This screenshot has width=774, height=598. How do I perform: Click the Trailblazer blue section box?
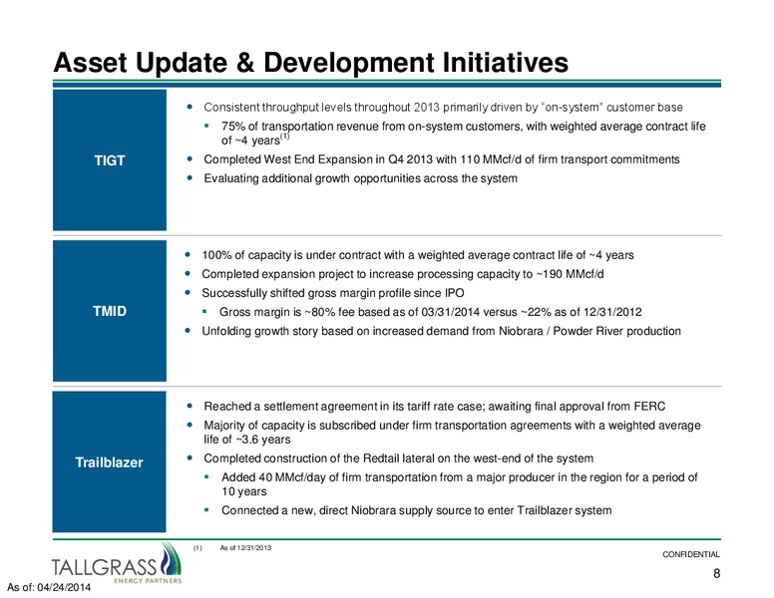(x=109, y=461)
